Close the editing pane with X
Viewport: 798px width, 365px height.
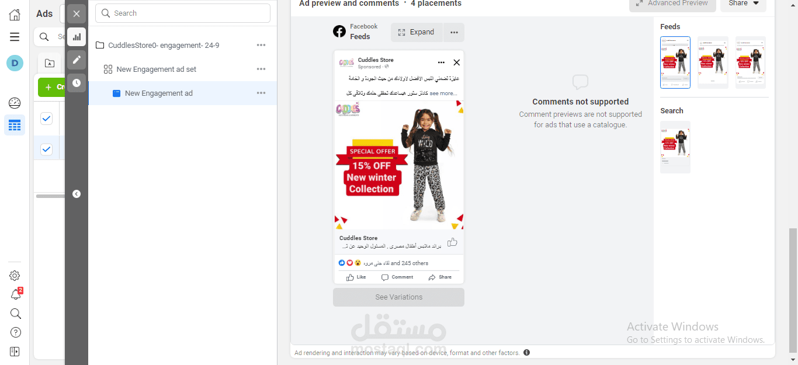[x=77, y=13]
